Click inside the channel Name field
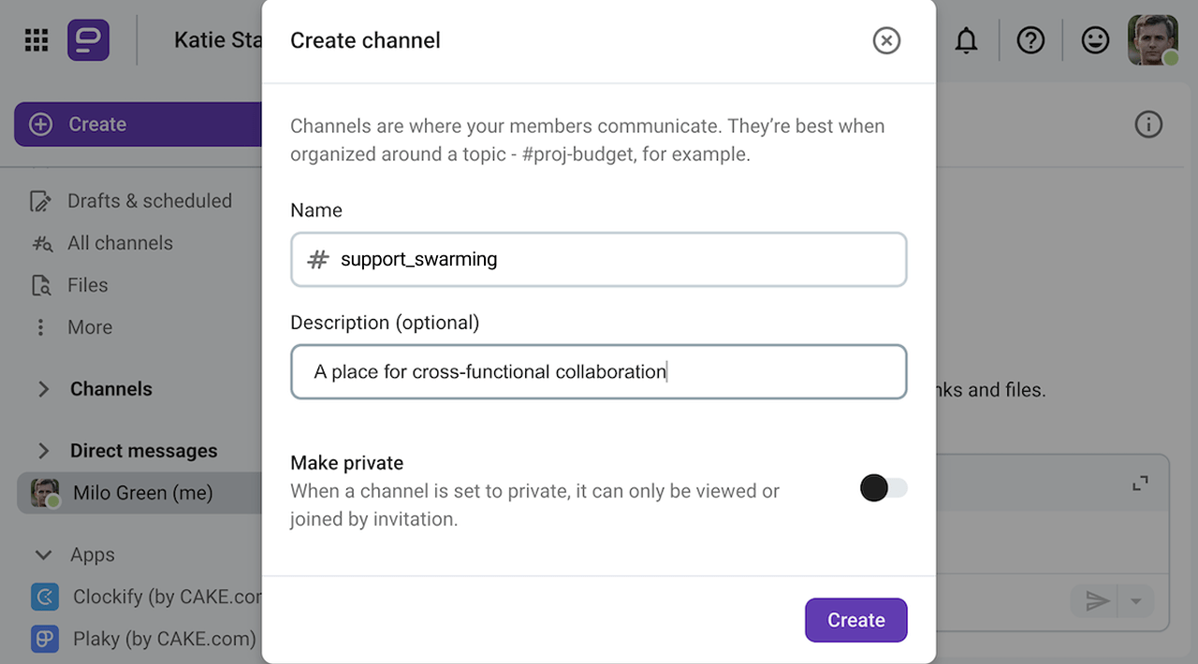 point(599,259)
